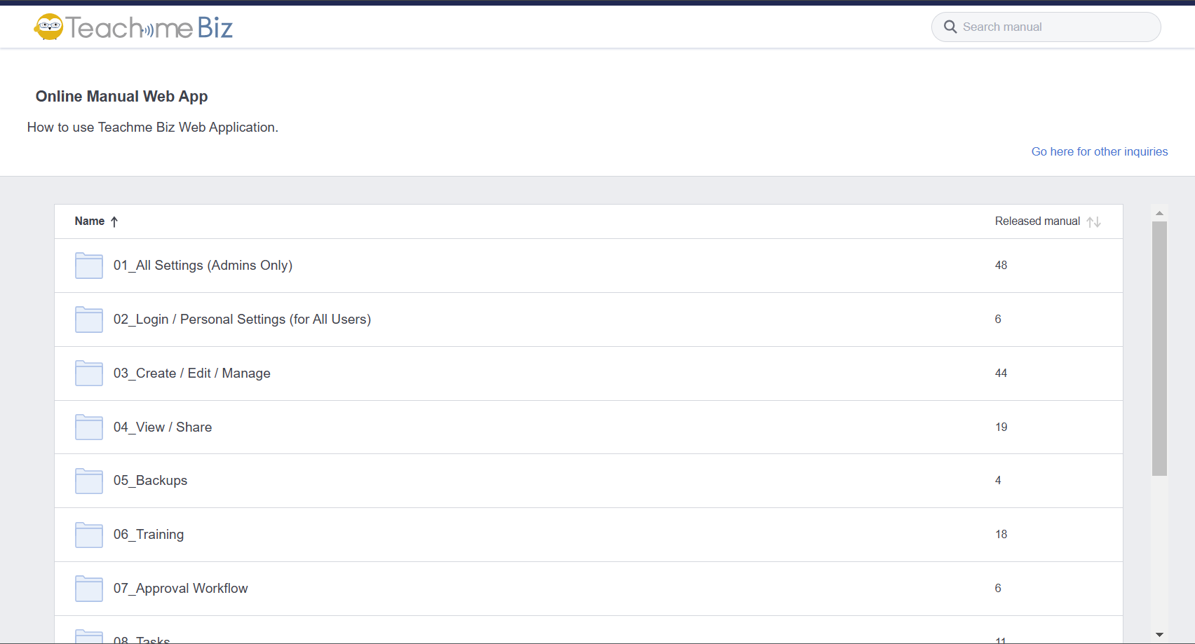This screenshot has height=644, width=1195.
Task: Sort by Released manual arrows
Action: click(1093, 221)
